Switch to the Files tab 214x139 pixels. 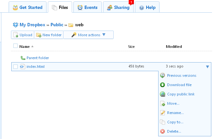[60, 7]
